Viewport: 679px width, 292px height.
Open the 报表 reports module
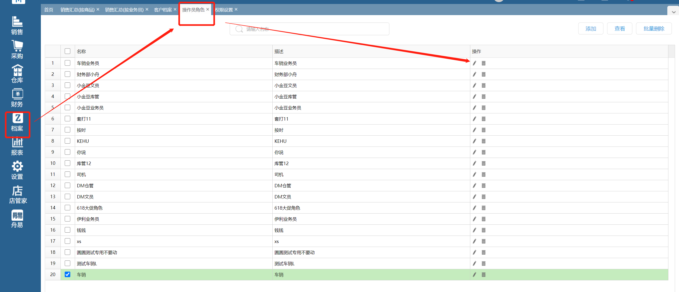click(17, 146)
